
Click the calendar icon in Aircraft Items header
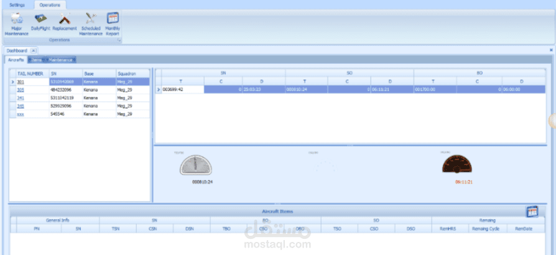[532, 212]
